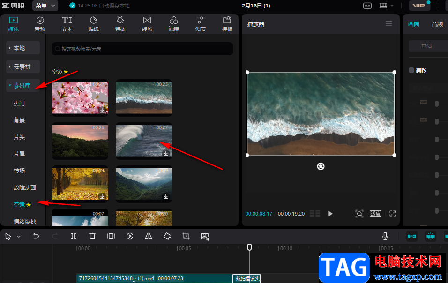The height and width of the screenshot is (283, 448).
Task: Open the 贴纸 stickers tab
Action: [94, 24]
